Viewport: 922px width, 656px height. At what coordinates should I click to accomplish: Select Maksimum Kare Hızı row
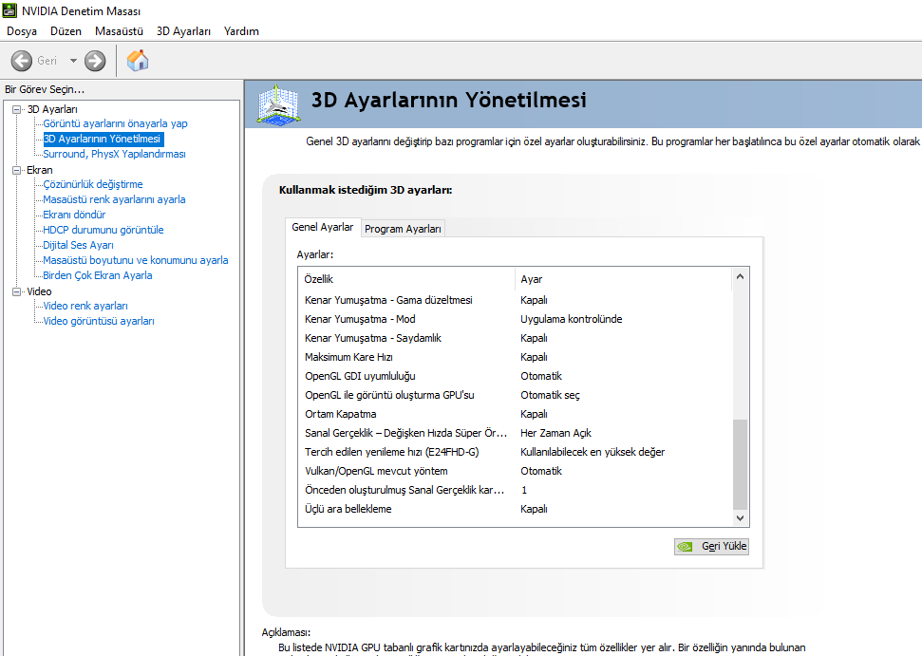(516, 357)
